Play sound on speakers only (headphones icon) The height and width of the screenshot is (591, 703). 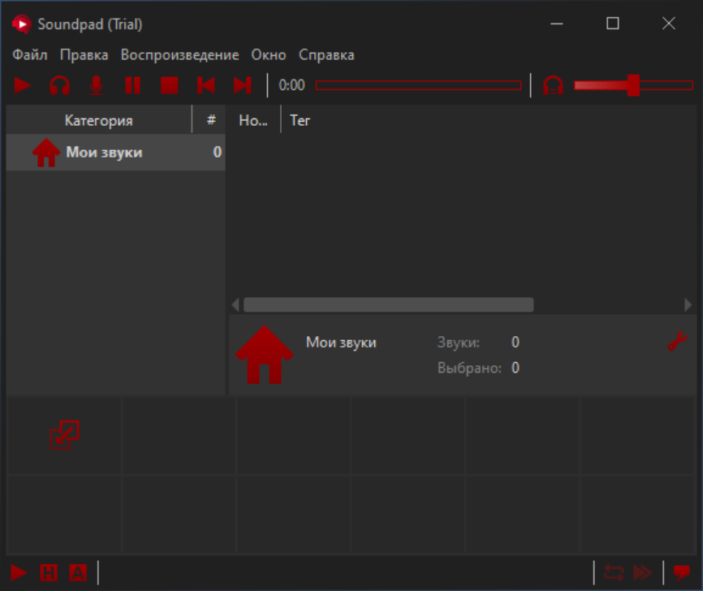pos(59,85)
